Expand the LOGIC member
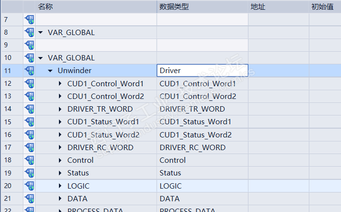The height and width of the screenshot is (212, 341). 60,186
